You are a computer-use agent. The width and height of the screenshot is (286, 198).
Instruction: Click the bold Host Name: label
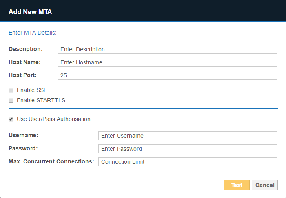pos(24,62)
